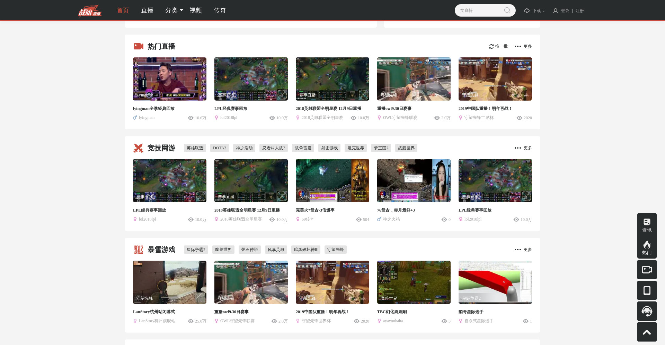Click gender icon beside 神之火鸡
Screen dimensions: 665x345
point(379,219)
